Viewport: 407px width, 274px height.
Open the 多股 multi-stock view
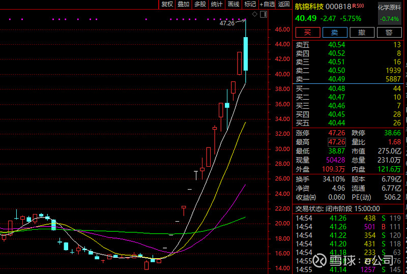[200, 4]
